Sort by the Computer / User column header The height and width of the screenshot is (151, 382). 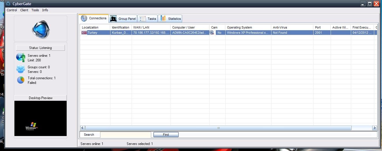(190, 27)
